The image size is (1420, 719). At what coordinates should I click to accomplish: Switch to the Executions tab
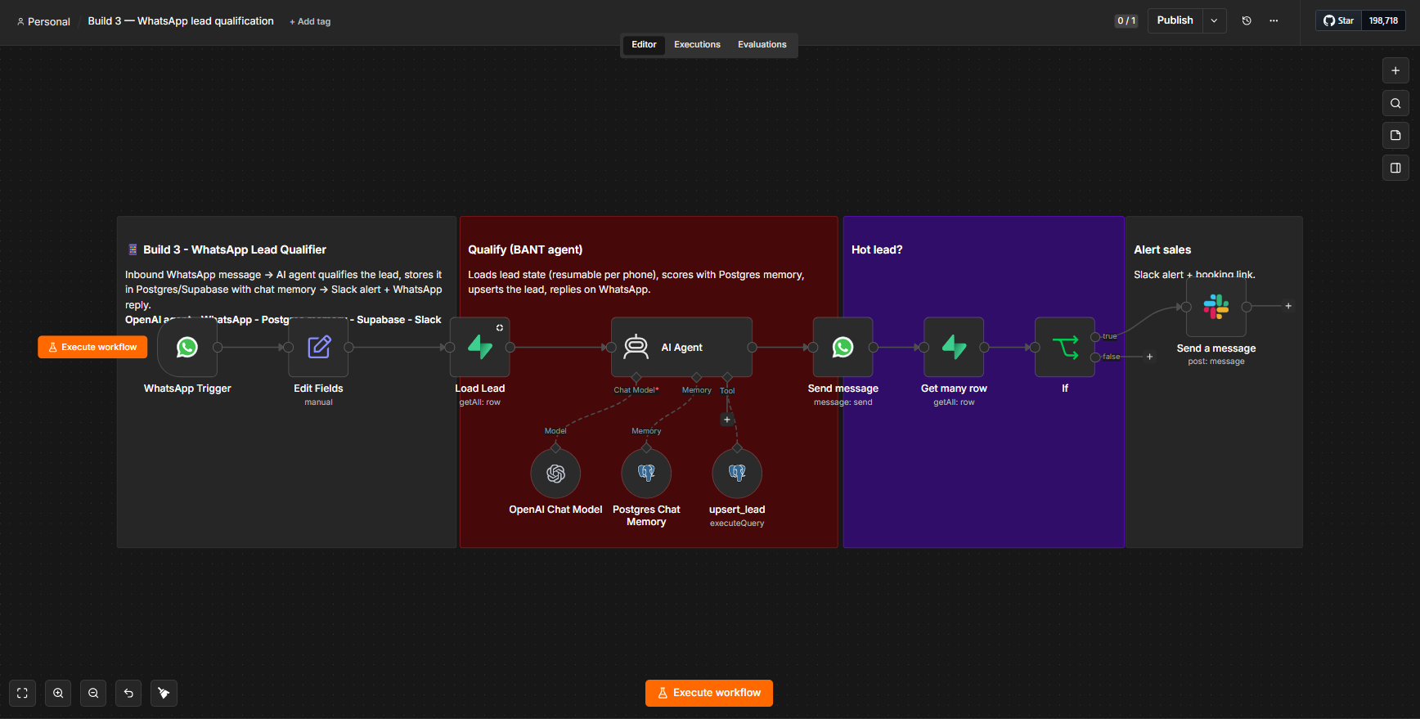click(x=697, y=44)
